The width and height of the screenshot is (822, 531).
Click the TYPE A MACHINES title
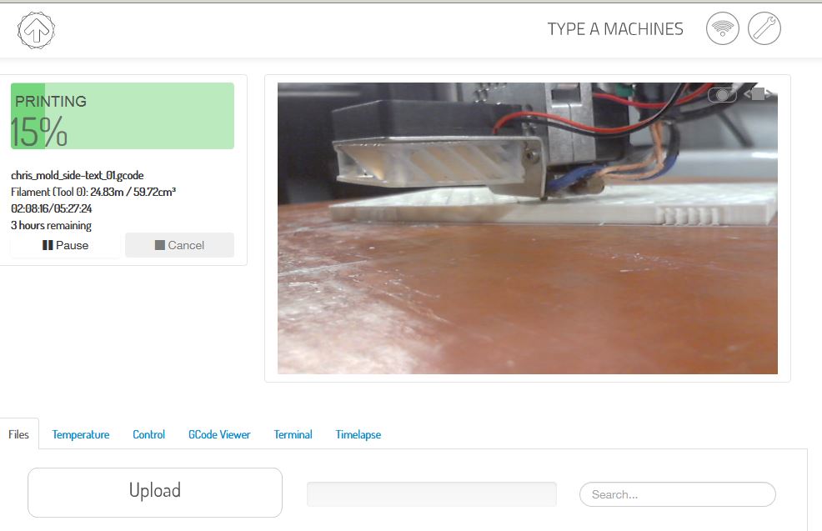coord(615,29)
